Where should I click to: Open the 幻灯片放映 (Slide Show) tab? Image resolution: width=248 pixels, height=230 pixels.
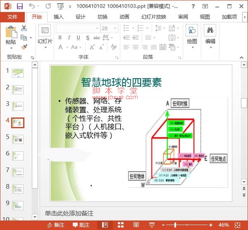click(x=154, y=17)
